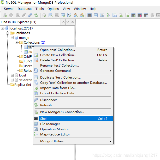This screenshot has height=160, width=160.
Task: Choose Operation Monitor from context menu
Action: pos(73,129)
